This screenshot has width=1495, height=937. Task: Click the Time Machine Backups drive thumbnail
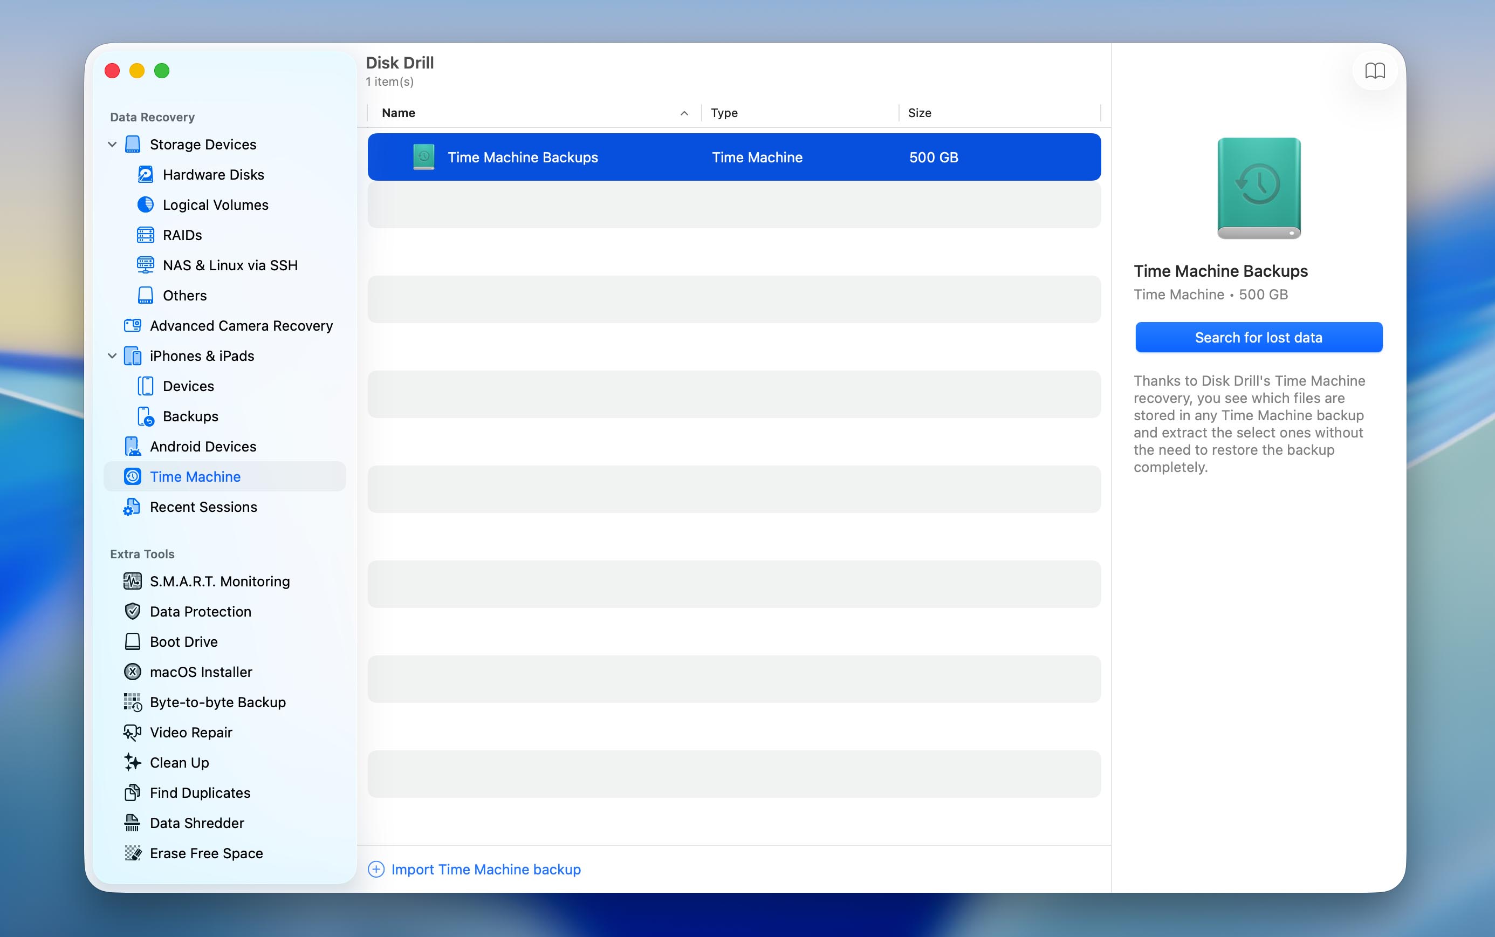tap(1258, 188)
